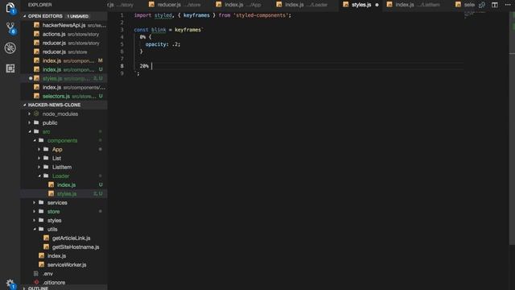The height and width of the screenshot is (290, 515).
Task: Expand the App folder arrow
Action: point(39,149)
